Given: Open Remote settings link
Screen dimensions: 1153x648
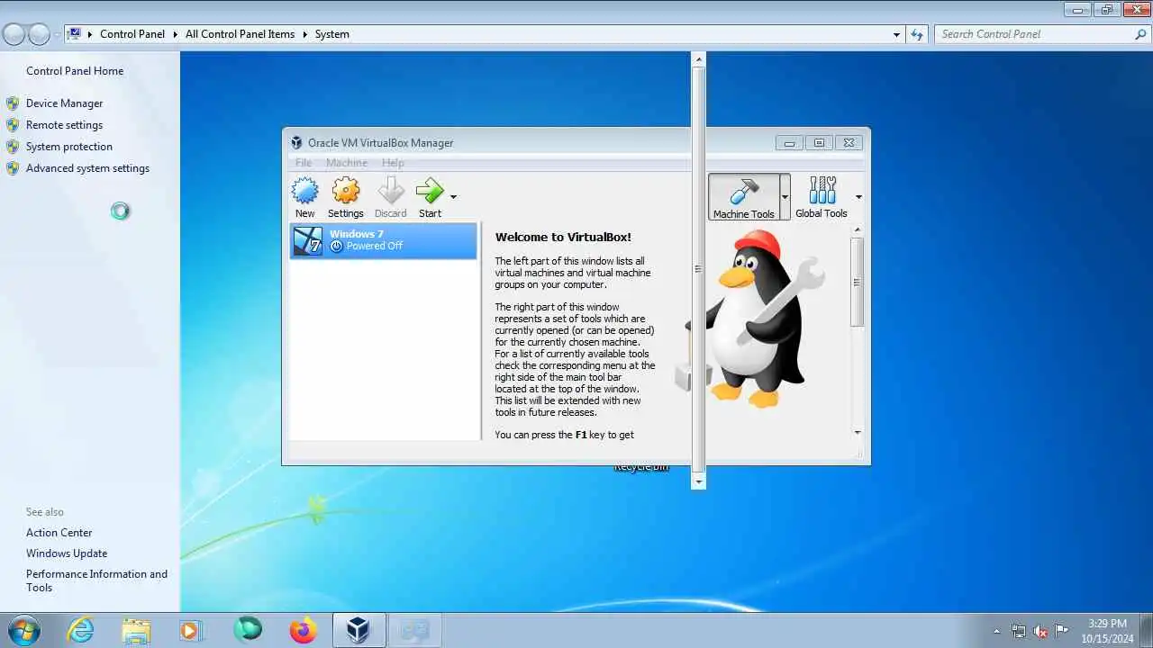Looking at the screenshot, I should pyautogui.click(x=64, y=125).
